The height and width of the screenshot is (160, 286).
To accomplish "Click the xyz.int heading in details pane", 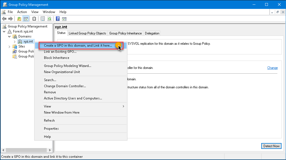I will [x=61, y=27].
